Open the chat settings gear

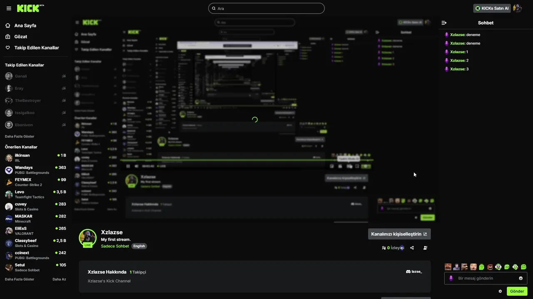(x=500, y=291)
